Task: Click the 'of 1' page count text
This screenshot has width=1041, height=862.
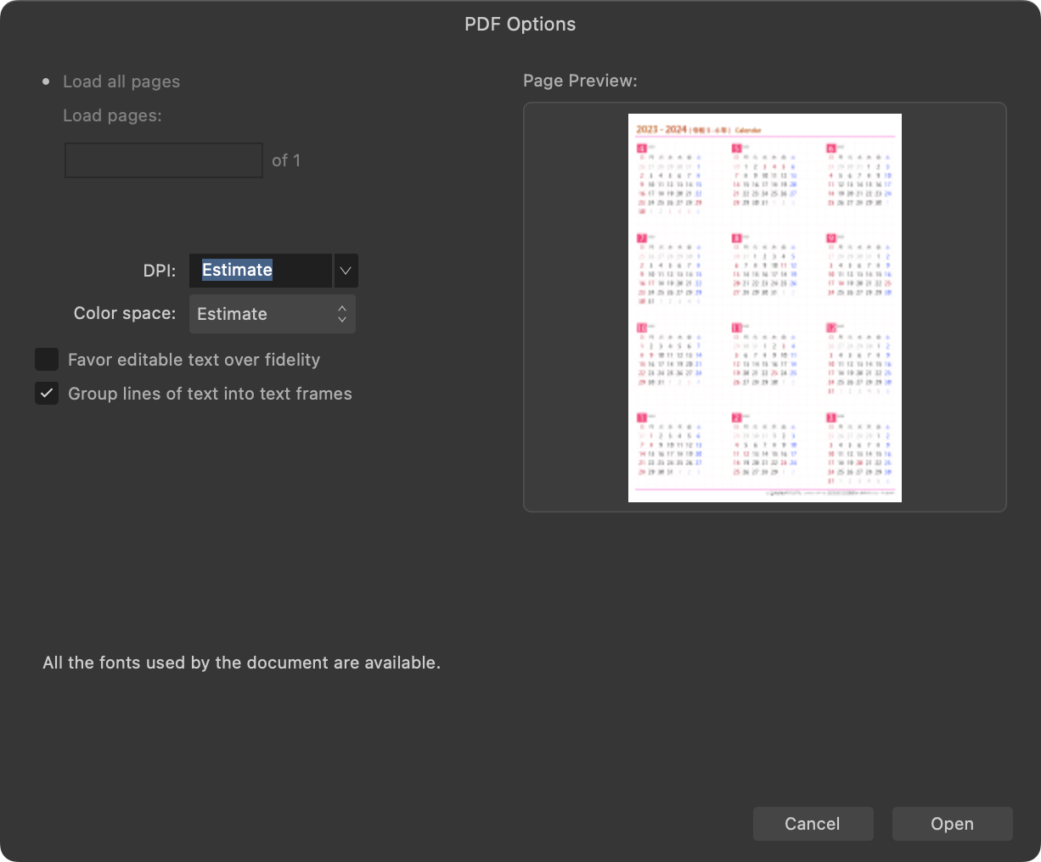Action: coord(286,160)
